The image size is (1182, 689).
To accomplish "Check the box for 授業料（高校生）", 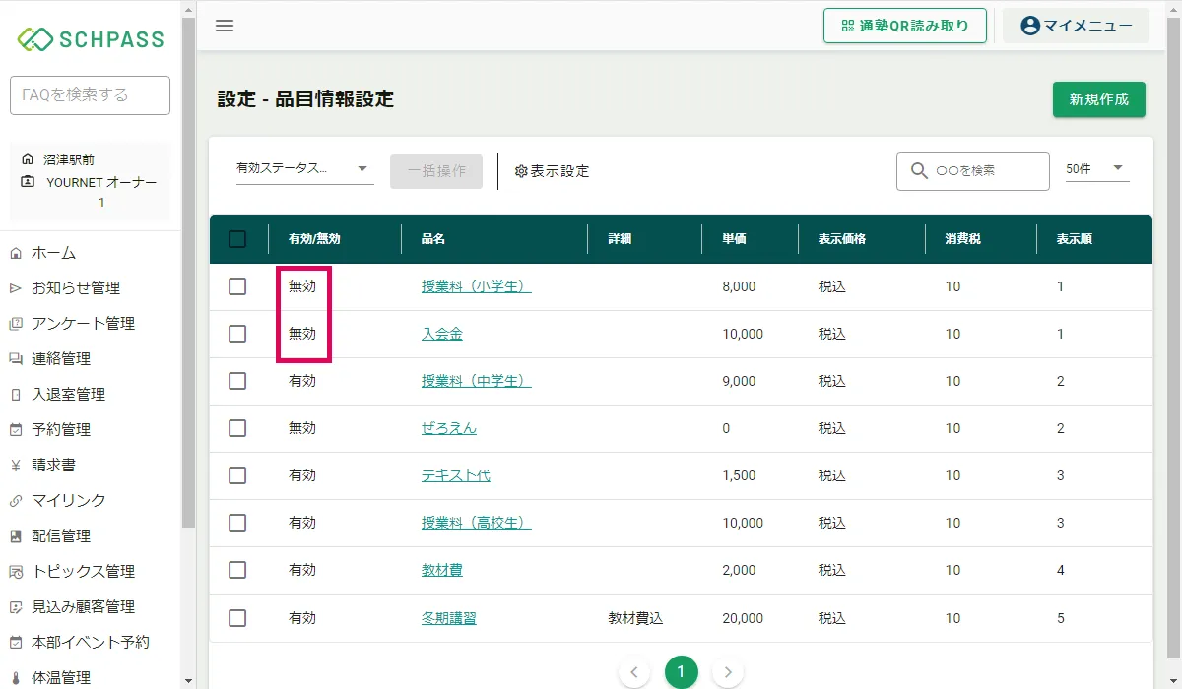I will [237, 523].
